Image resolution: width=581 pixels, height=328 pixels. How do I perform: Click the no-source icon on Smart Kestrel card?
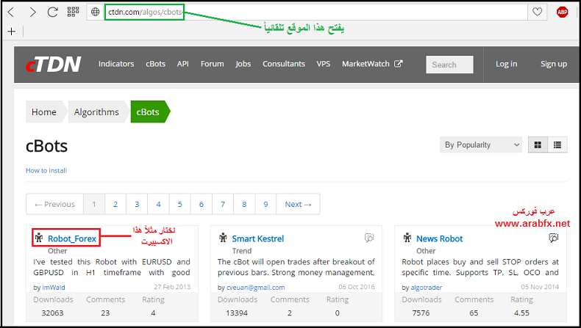369,238
